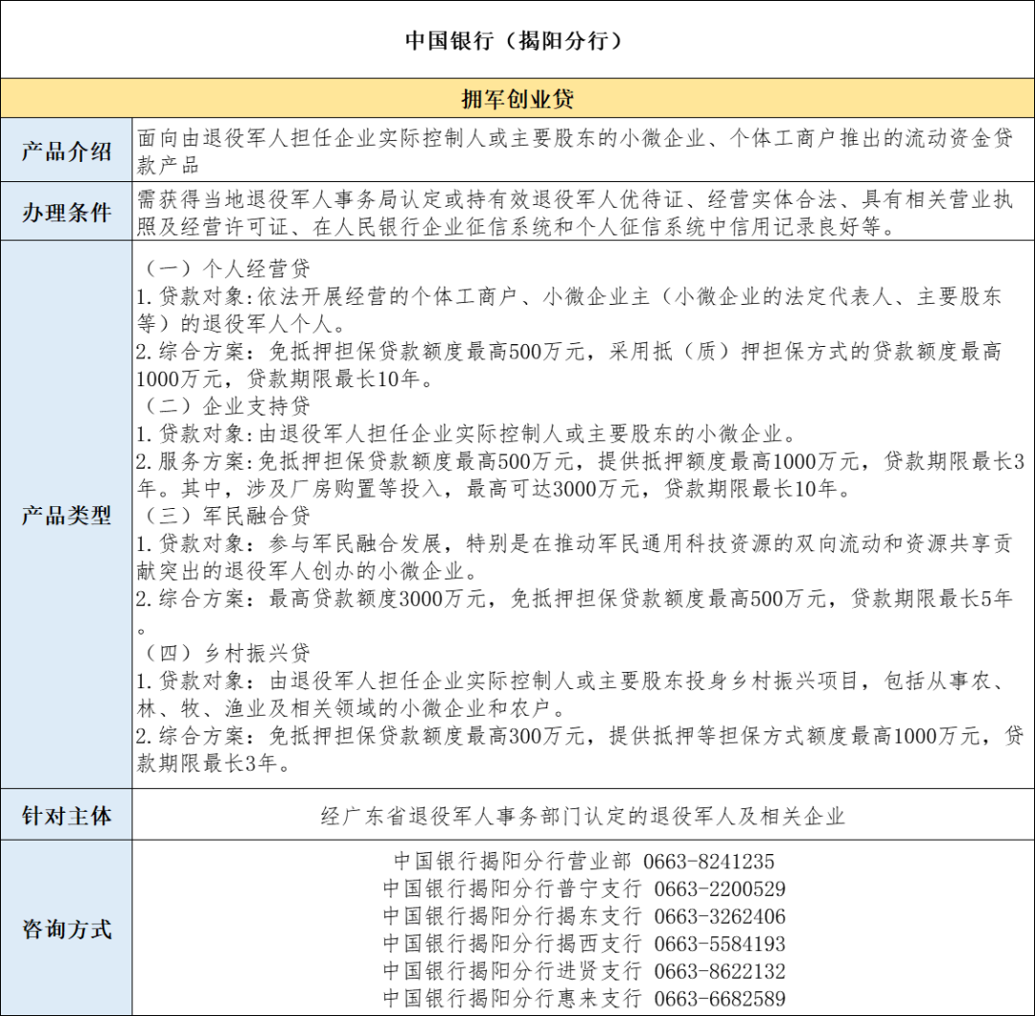Viewport: 1035px width, 1016px height.
Task: Click the 揭西支行 0663-5584193 phone line
Action: pyautogui.click(x=585, y=943)
